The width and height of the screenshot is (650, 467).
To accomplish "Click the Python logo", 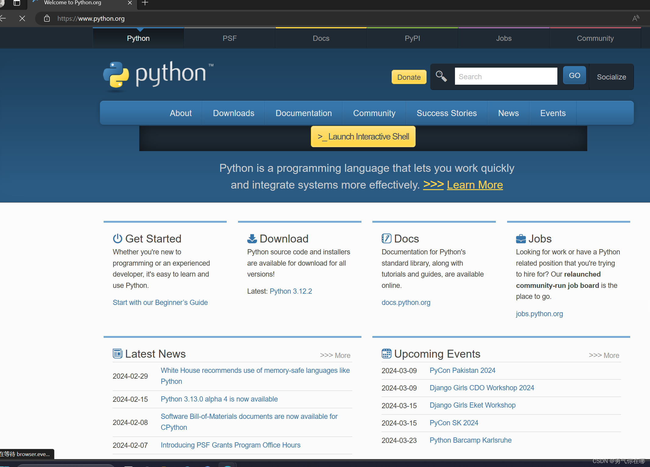I will [157, 76].
